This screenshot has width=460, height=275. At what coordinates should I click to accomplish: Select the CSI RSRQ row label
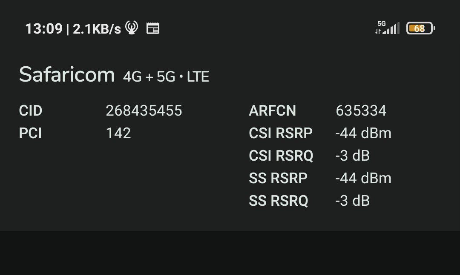281,156
